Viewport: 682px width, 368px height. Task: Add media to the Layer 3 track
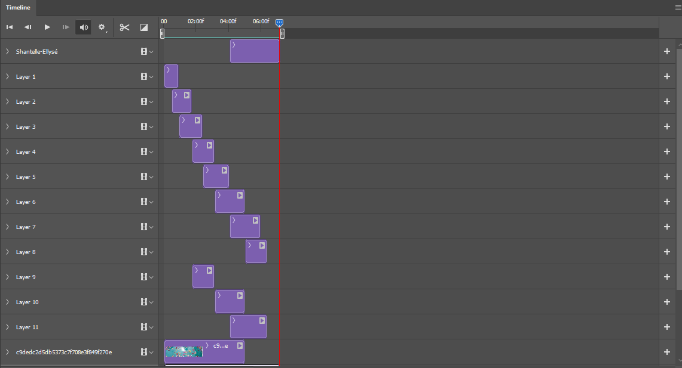[x=667, y=127]
